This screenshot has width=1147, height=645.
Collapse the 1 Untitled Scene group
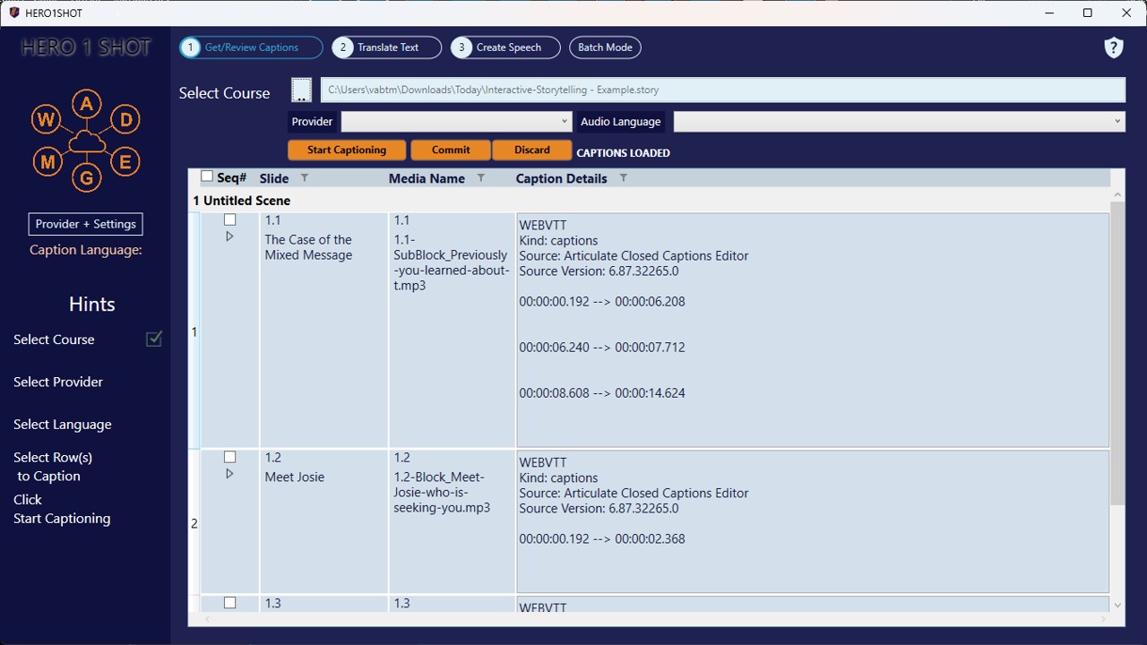(241, 201)
